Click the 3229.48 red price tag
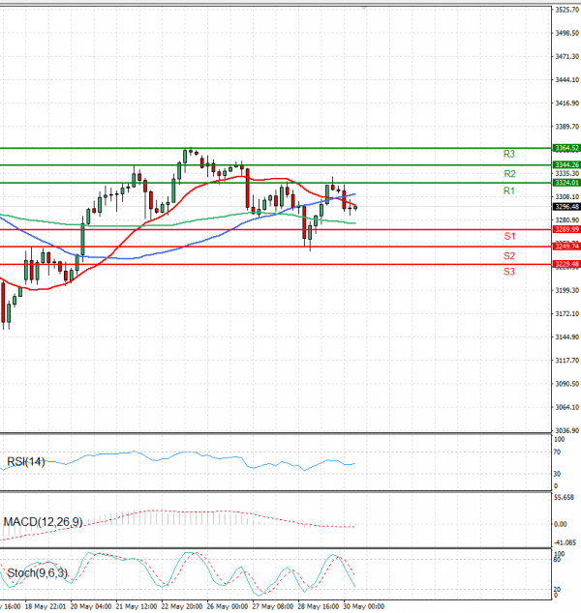 tap(566, 264)
